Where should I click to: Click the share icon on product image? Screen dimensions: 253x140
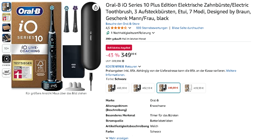95,7
